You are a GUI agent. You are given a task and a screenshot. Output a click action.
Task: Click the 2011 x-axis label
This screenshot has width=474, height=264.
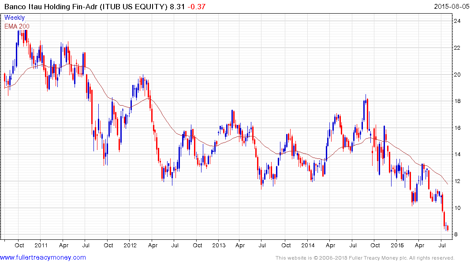(x=41, y=245)
